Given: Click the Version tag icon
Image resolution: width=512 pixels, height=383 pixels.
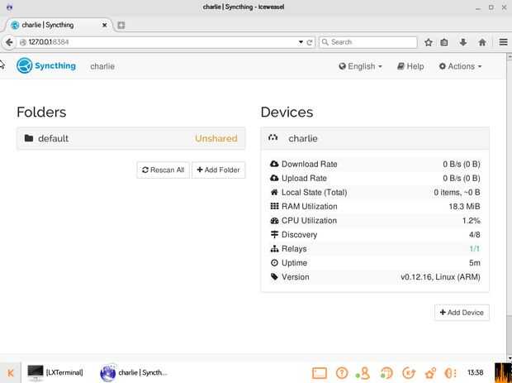Looking at the screenshot, I should tap(274, 276).
